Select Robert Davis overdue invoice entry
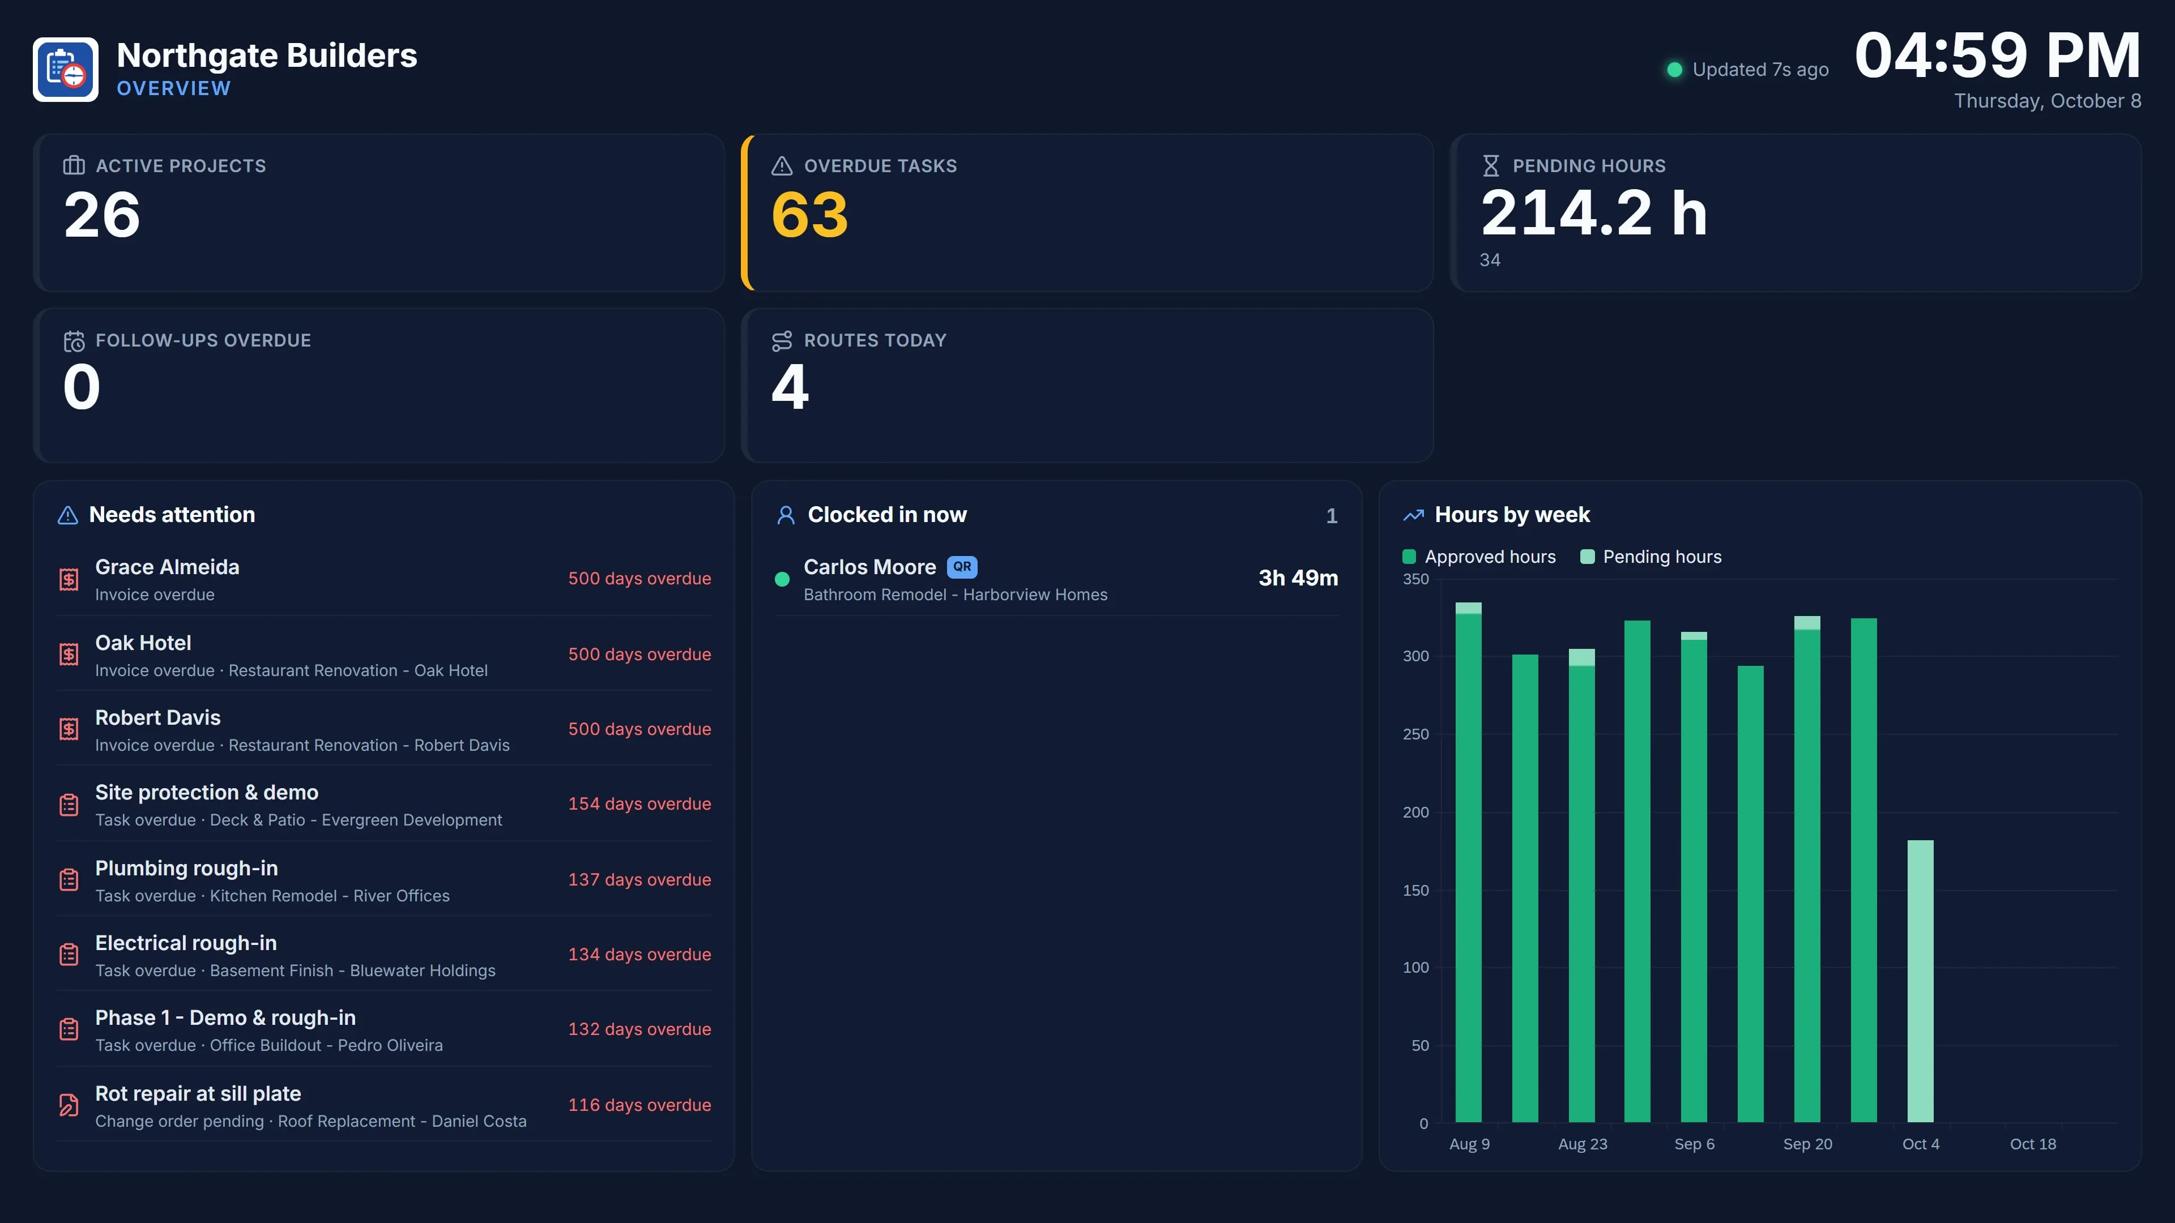2175x1223 pixels. click(384, 728)
